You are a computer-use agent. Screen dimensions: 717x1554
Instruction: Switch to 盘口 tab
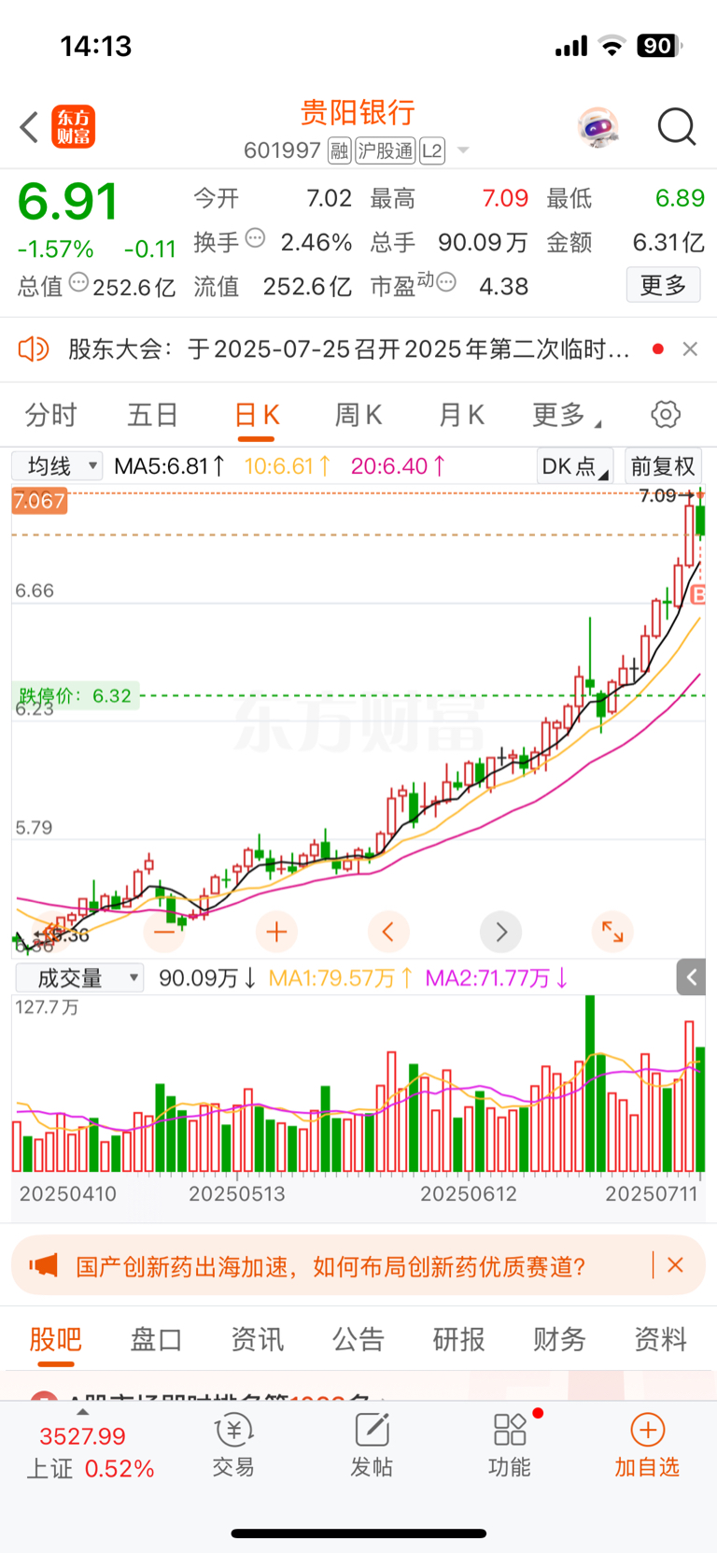[156, 1339]
